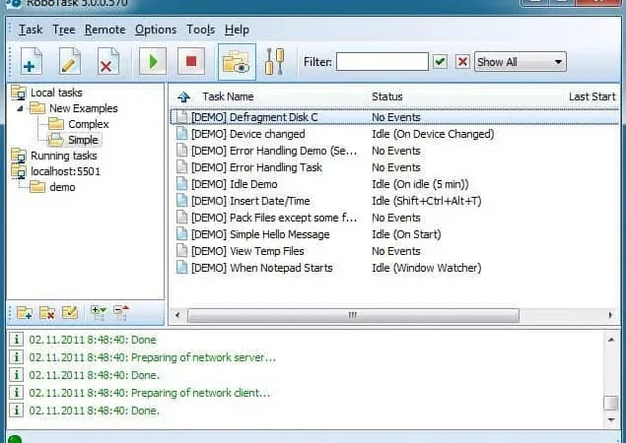Click the edit task pencil icon
Image resolution: width=626 pixels, height=443 pixels.
click(70, 62)
